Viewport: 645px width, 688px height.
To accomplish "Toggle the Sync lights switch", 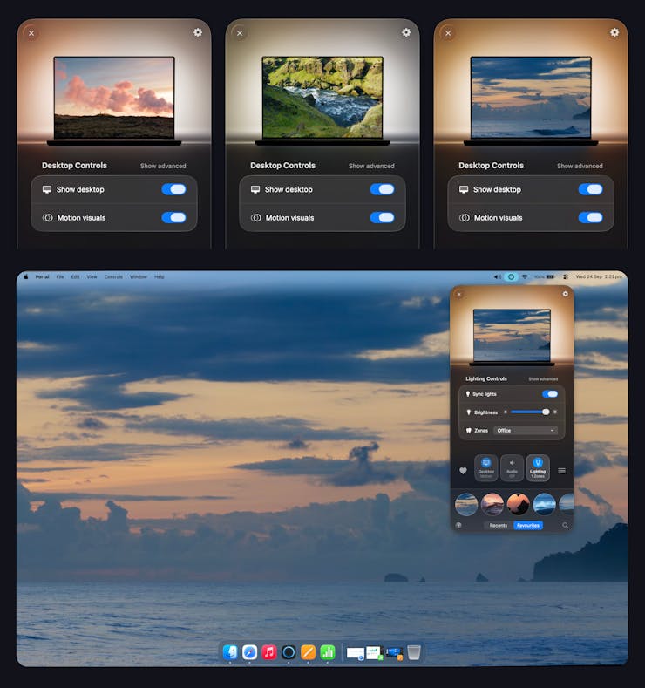I will click(x=550, y=394).
